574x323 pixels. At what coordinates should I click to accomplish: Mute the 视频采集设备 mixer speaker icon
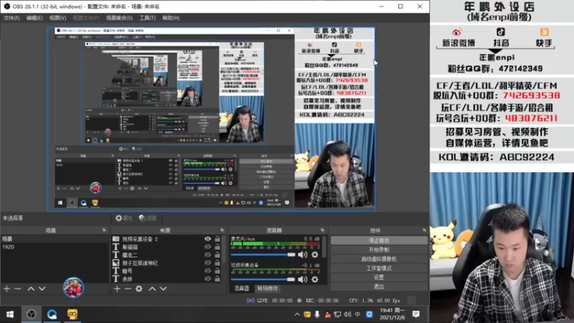click(x=303, y=279)
